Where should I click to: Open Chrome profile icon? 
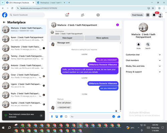click(159, 8)
